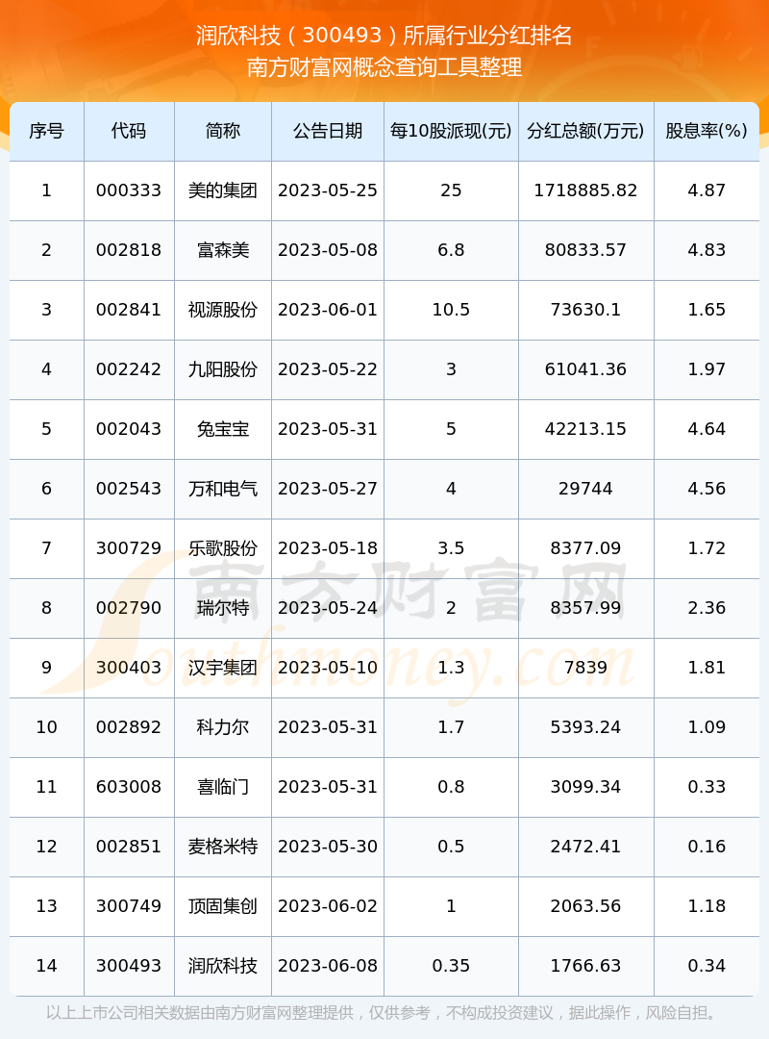The height and width of the screenshot is (1039, 769).
Task: Click stock code 002543 for 万和电气
Action: click(x=129, y=489)
